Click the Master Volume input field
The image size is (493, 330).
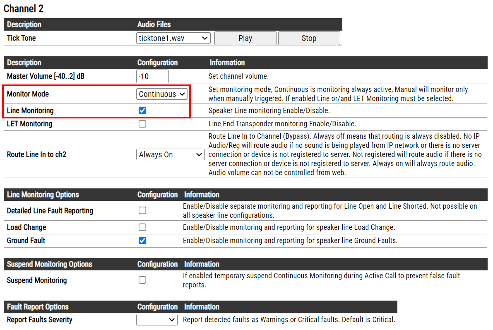pyautogui.click(x=152, y=76)
